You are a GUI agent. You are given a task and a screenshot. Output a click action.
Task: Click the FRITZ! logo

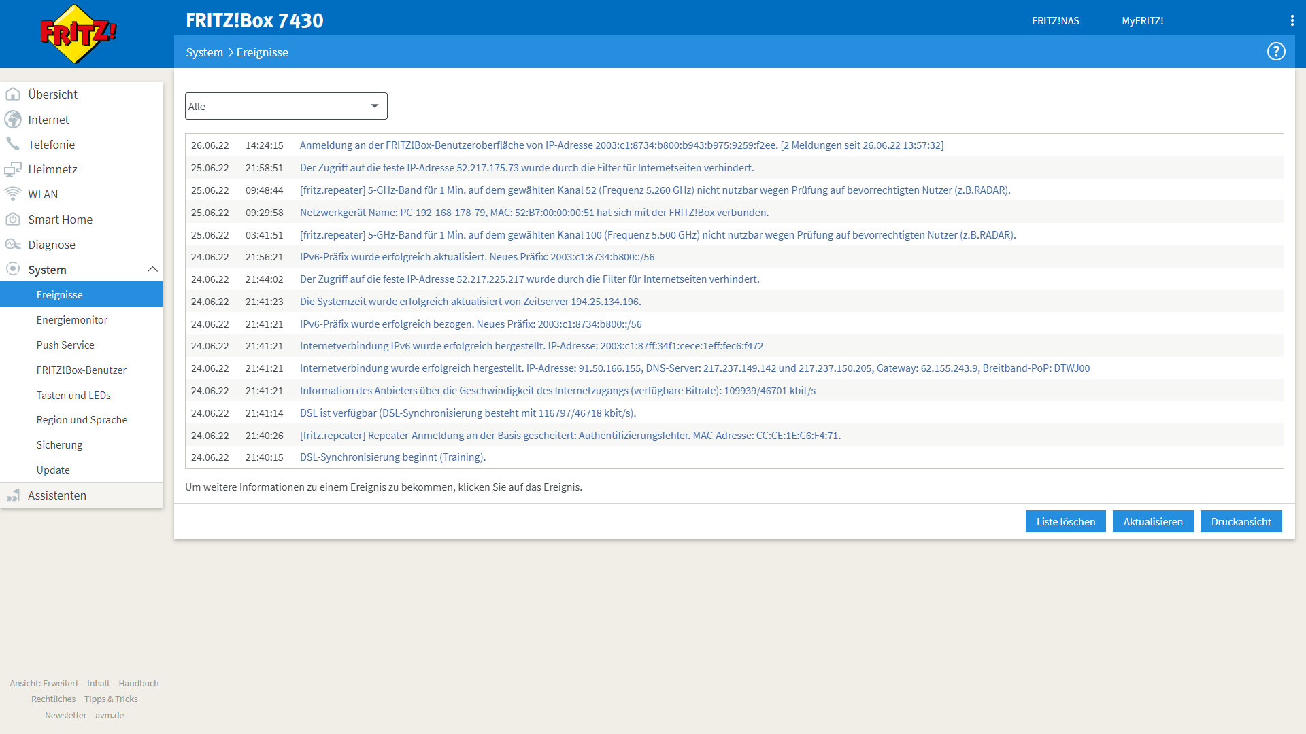point(78,34)
